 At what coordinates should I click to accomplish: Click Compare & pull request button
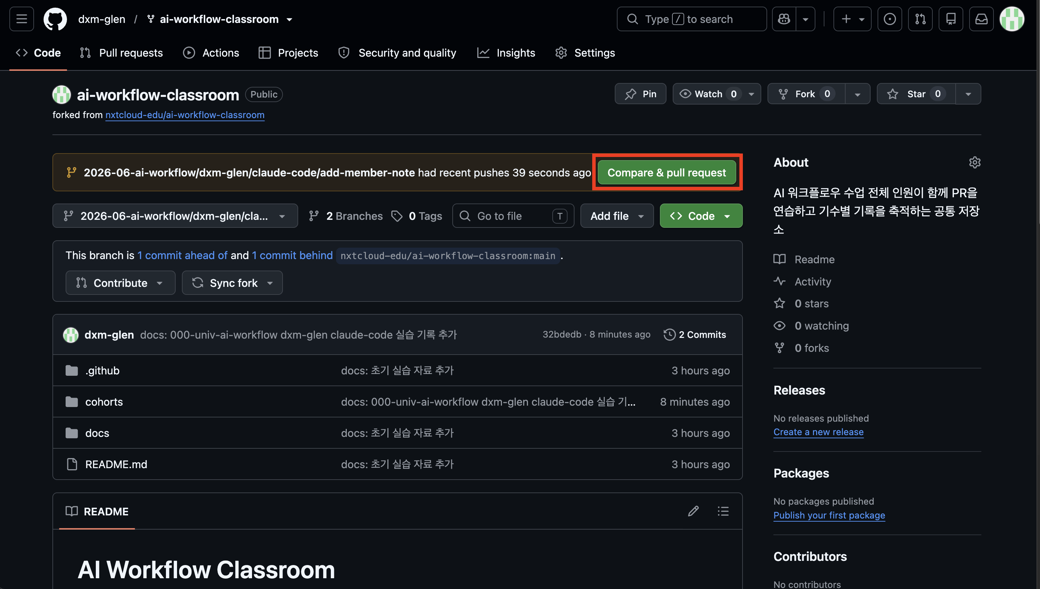[x=667, y=172]
